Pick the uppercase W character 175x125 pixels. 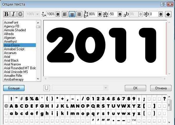[124, 106]
